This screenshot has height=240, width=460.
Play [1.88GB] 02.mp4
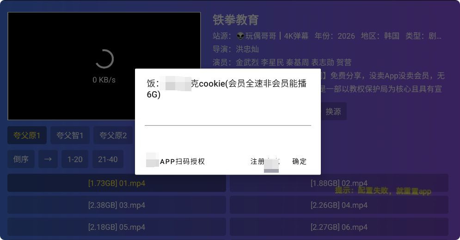click(x=339, y=183)
